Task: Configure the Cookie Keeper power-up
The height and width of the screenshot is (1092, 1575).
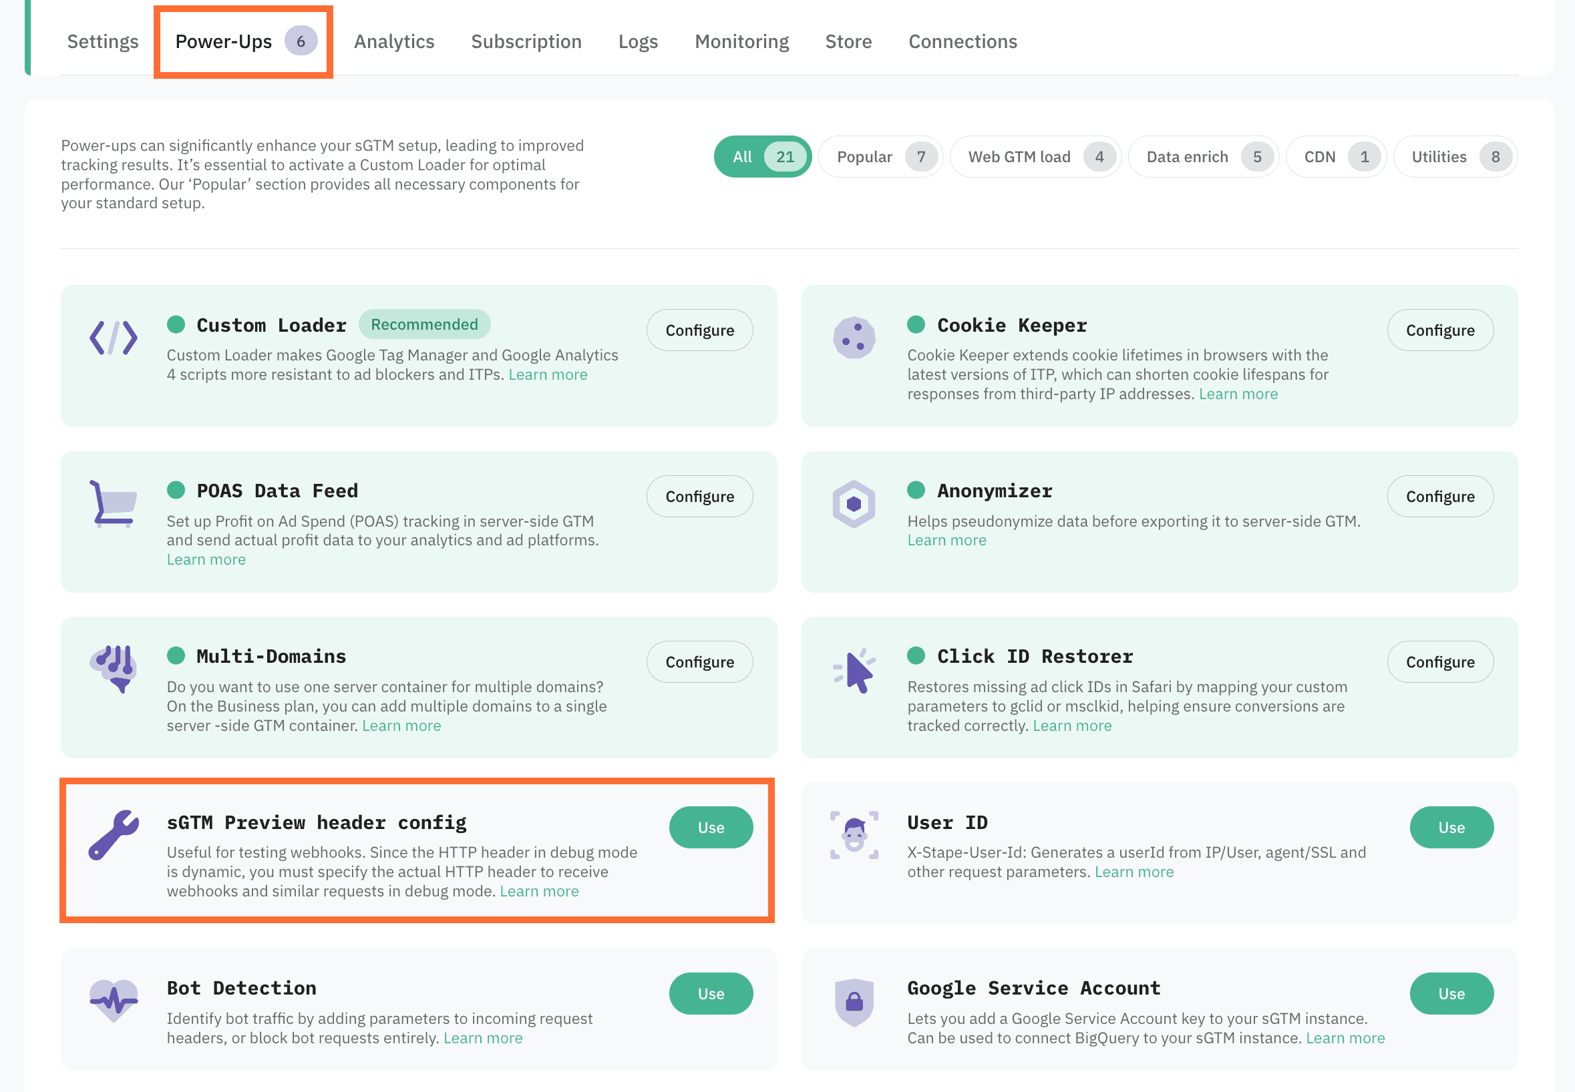Action: coord(1440,330)
